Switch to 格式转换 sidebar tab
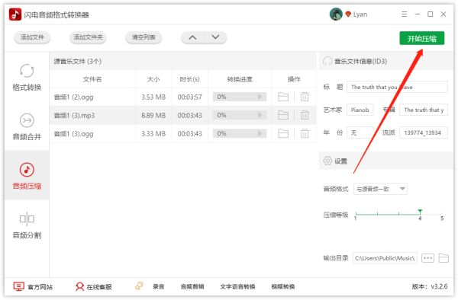458x300 pixels. pyautogui.click(x=27, y=77)
